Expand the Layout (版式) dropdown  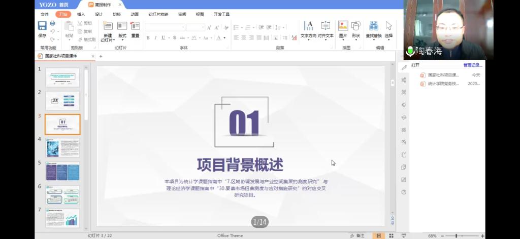point(122,40)
